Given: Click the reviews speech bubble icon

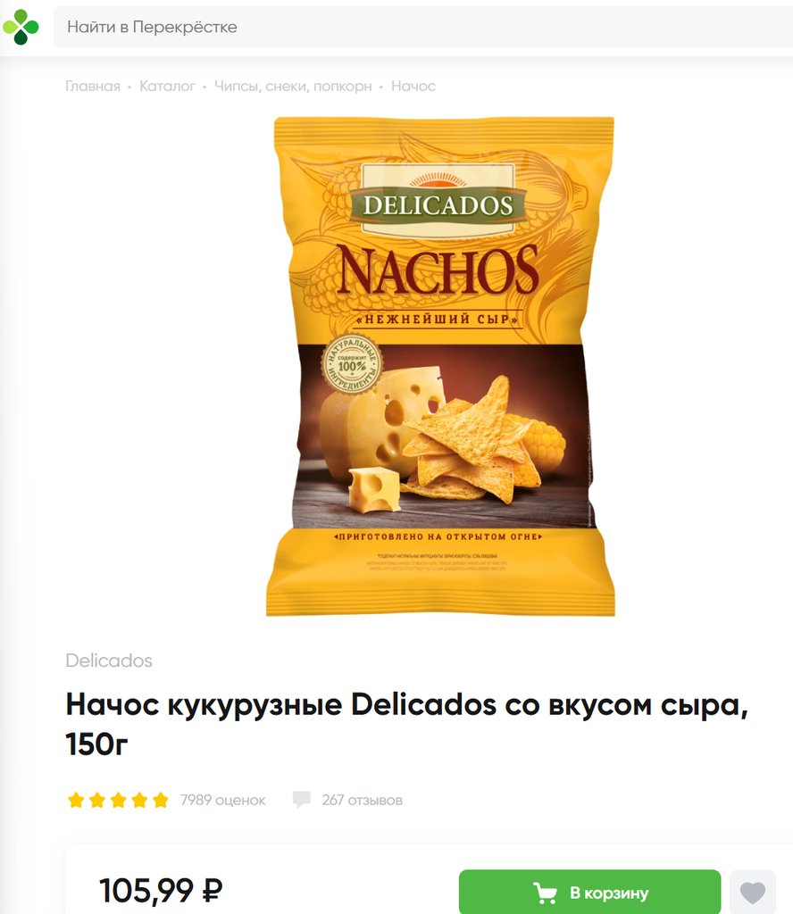Looking at the screenshot, I should pos(302,799).
